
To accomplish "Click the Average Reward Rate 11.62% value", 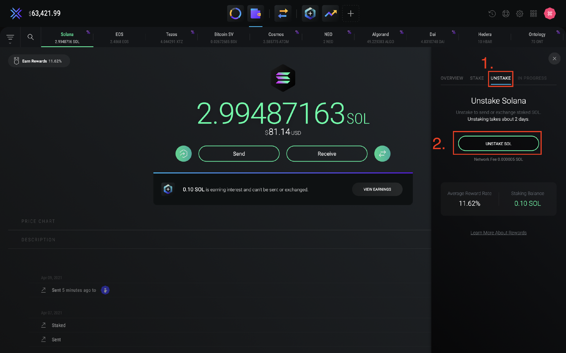I will click(469, 204).
